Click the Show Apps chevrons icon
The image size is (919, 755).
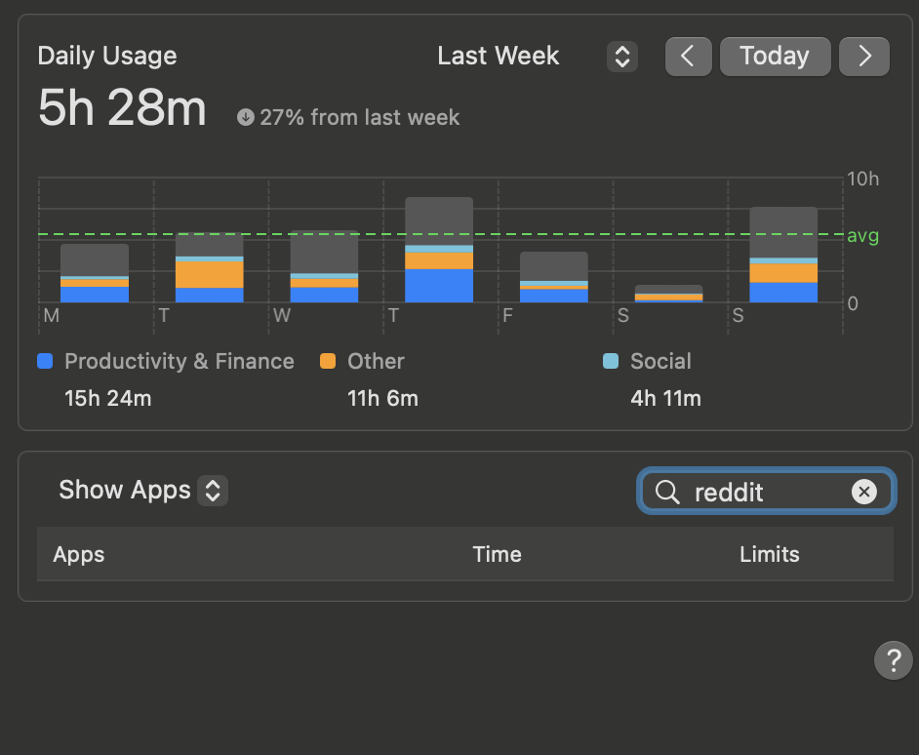[212, 491]
